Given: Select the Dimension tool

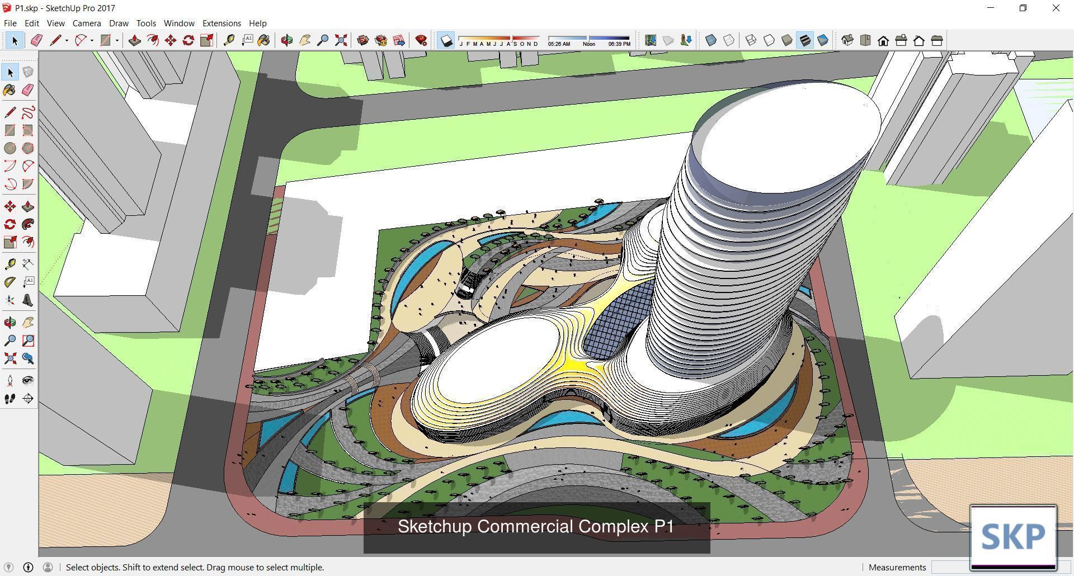Looking at the screenshot, I should [28, 264].
